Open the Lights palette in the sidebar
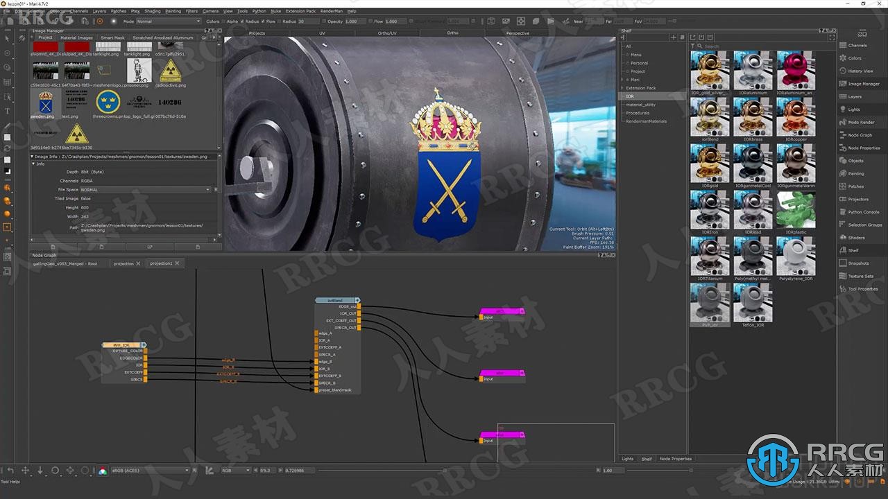888x499 pixels. coord(853,110)
